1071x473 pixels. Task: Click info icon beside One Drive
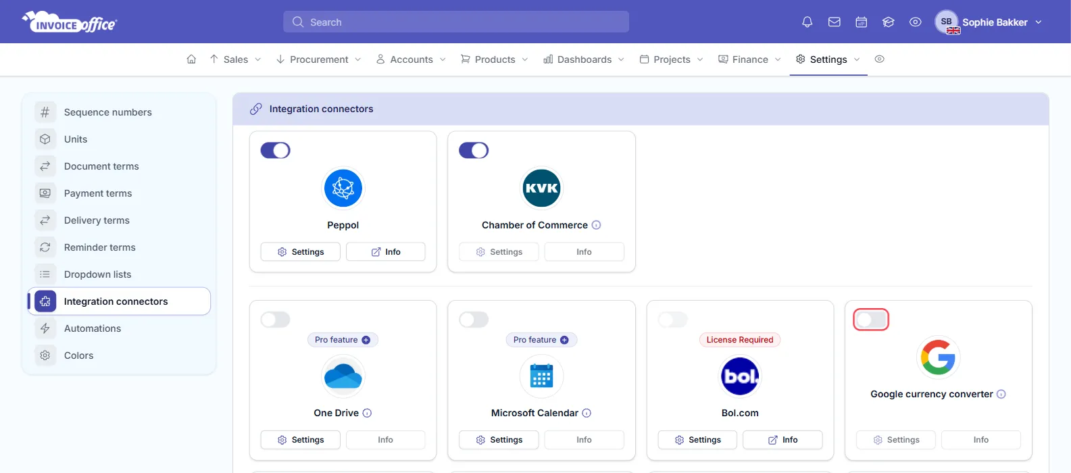pyautogui.click(x=367, y=413)
